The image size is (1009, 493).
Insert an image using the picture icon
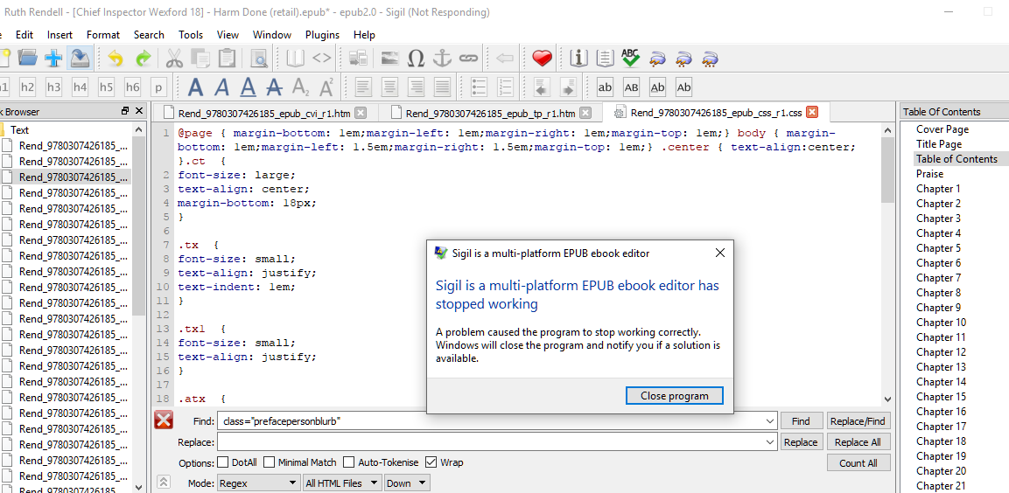(389, 59)
